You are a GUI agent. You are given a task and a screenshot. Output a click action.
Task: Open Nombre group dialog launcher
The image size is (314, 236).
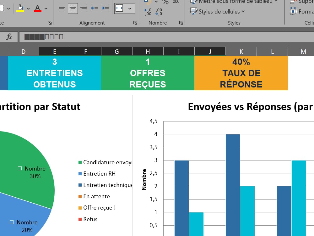[x=181, y=23]
